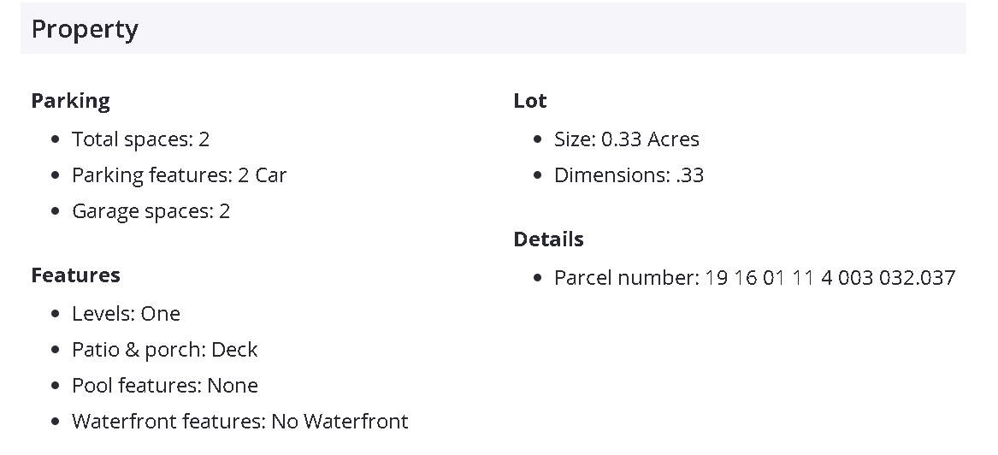998x455 pixels.
Task: Click the Size: 0.33 Acres item
Action: pos(626,139)
